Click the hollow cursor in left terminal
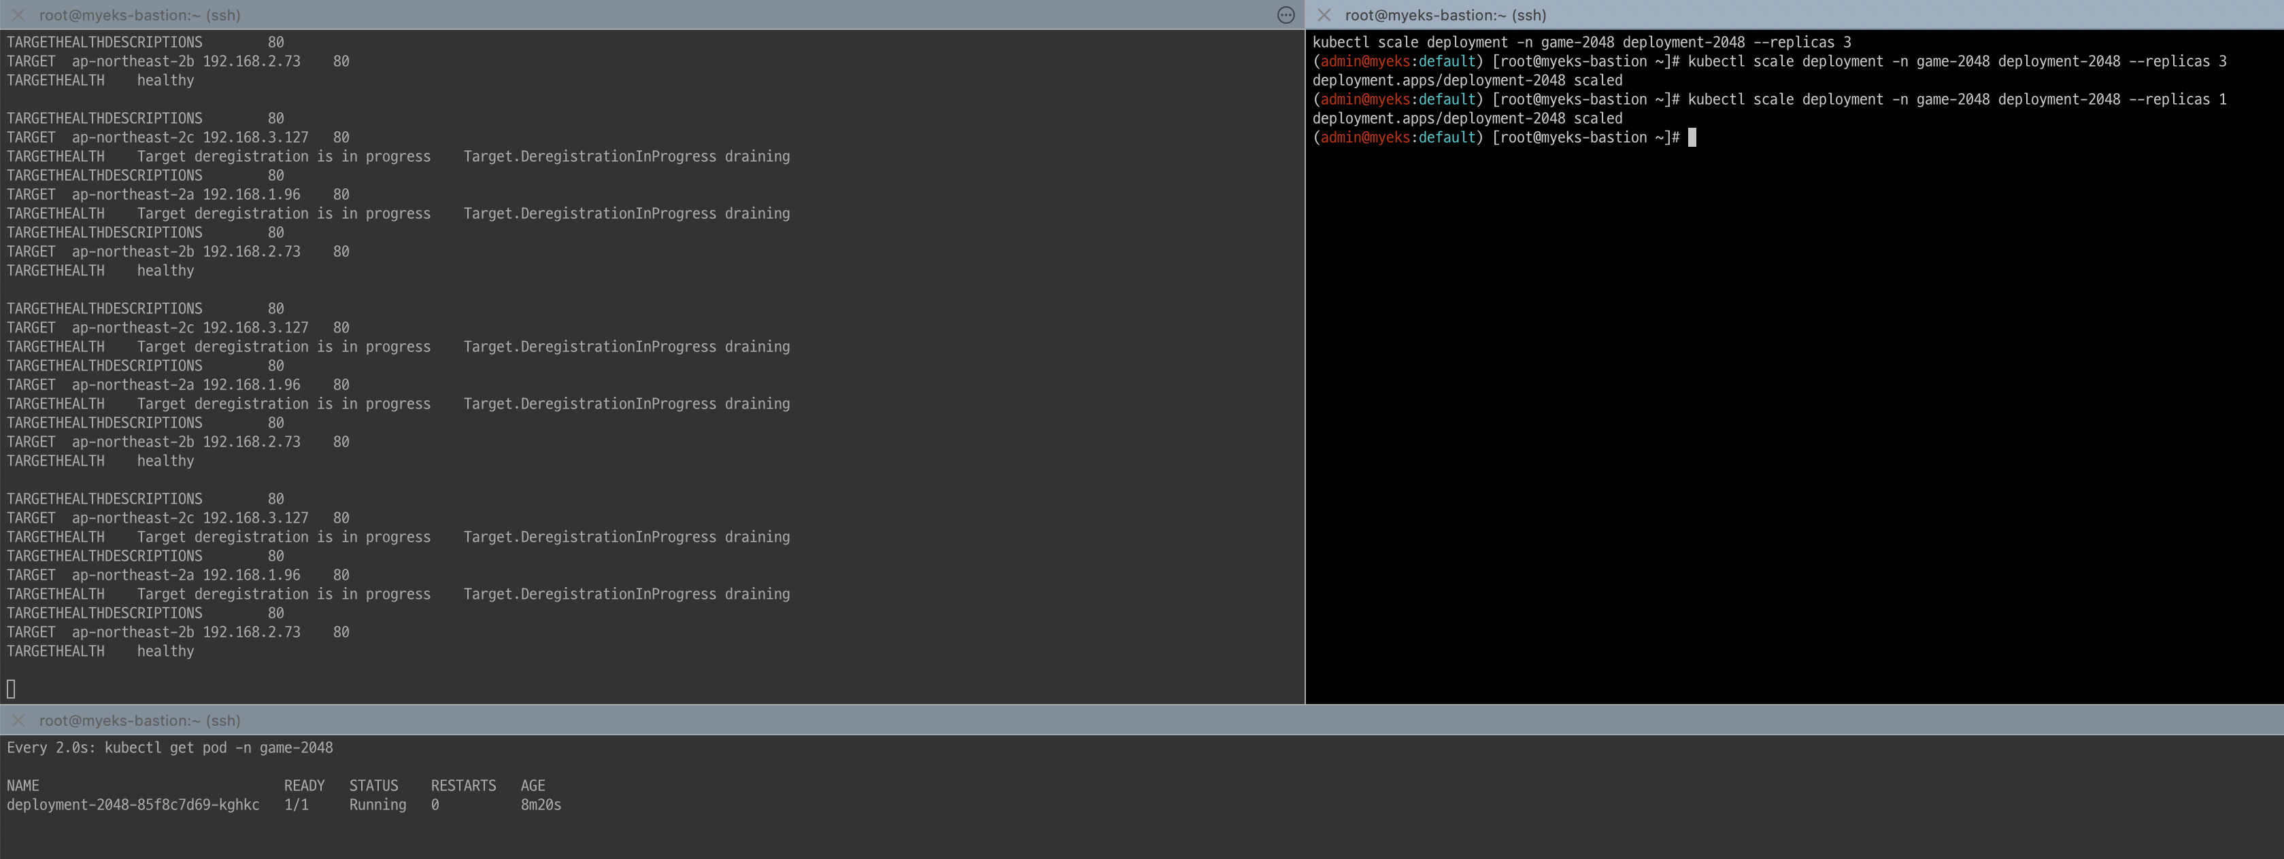The width and height of the screenshot is (2284, 859). [11, 689]
